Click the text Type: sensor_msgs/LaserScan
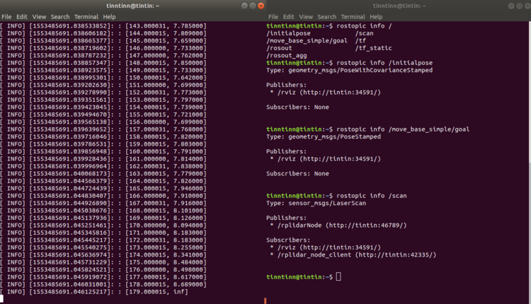Viewport: 531px width, 304px height. [316, 203]
